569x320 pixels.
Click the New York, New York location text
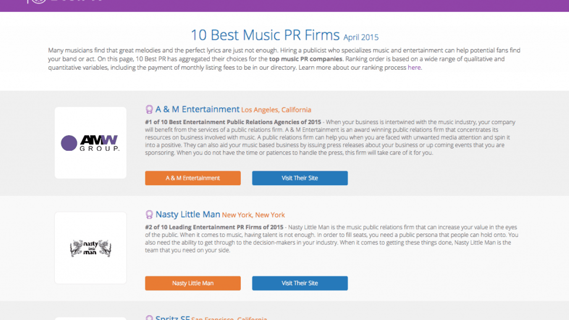(254, 215)
